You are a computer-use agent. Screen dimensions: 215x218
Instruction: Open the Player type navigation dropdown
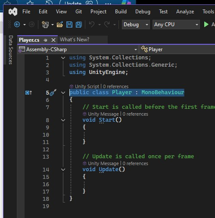pos(178,49)
